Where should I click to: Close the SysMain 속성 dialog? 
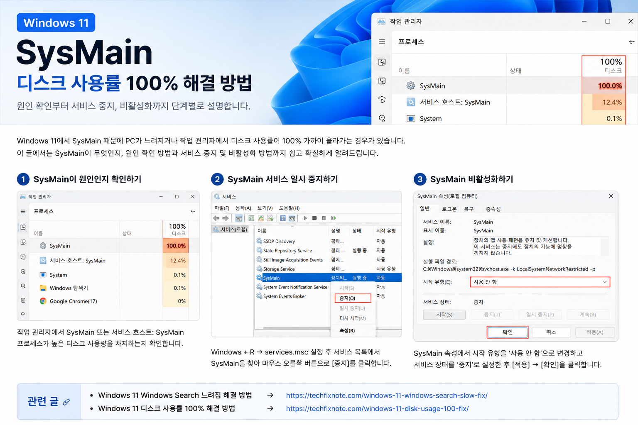tap(611, 196)
